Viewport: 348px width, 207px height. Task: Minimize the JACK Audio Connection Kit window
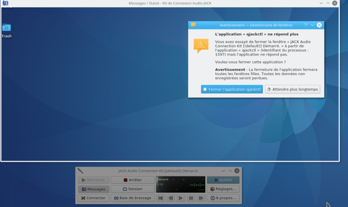[x=223, y=171]
